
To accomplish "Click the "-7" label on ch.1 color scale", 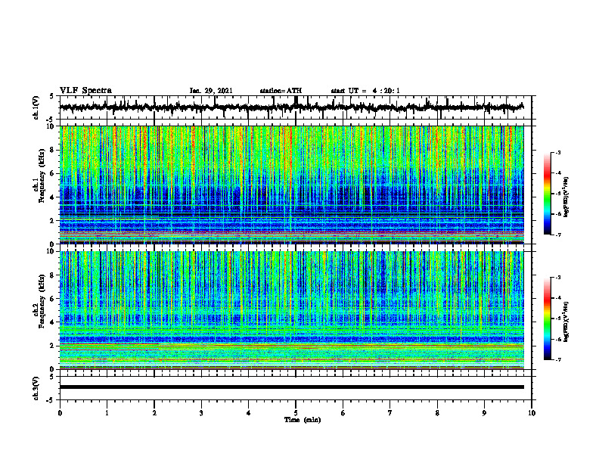I will [x=557, y=235].
